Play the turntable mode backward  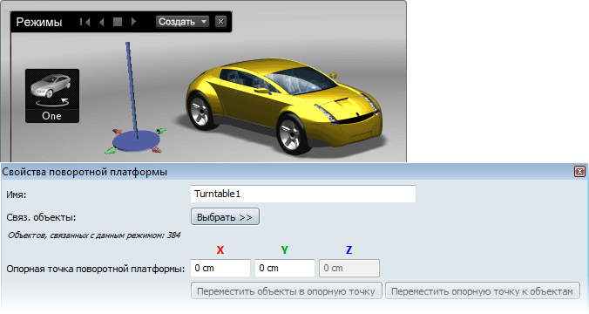(x=101, y=22)
